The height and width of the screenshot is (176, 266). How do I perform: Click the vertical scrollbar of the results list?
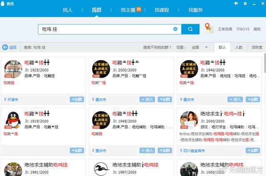265,63
